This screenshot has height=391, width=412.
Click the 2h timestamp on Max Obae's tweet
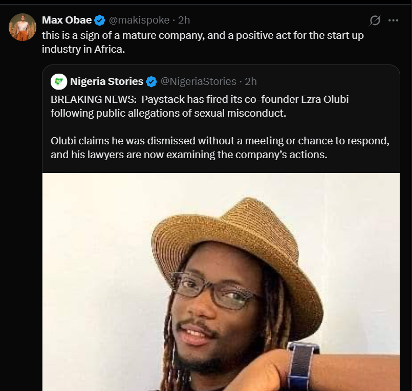pyautogui.click(x=184, y=20)
